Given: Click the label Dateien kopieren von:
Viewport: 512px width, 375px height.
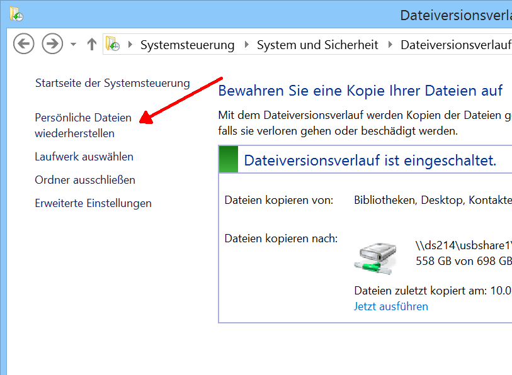Looking at the screenshot, I should (x=279, y=200).
